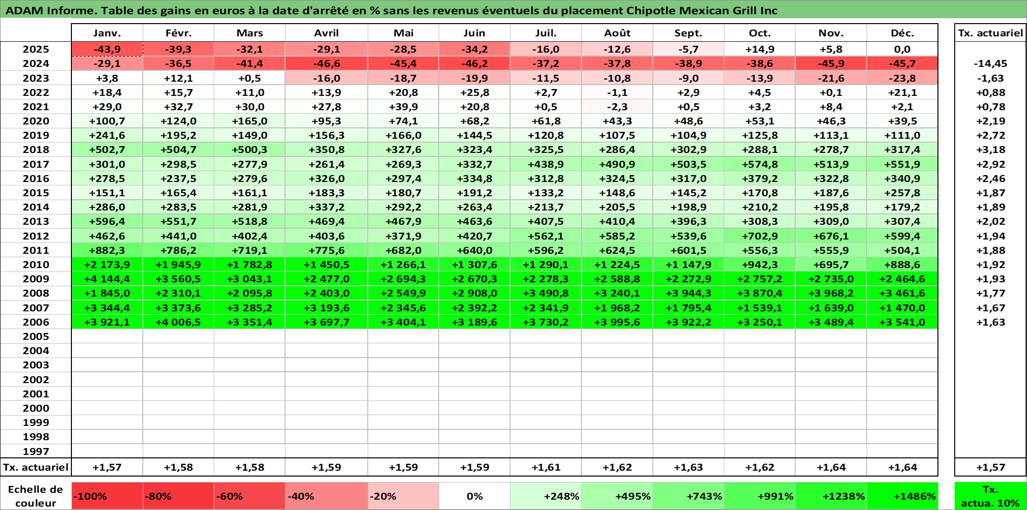Select the +14,9 cell for October 2025
1027x510 pixels.
(759, 49)
